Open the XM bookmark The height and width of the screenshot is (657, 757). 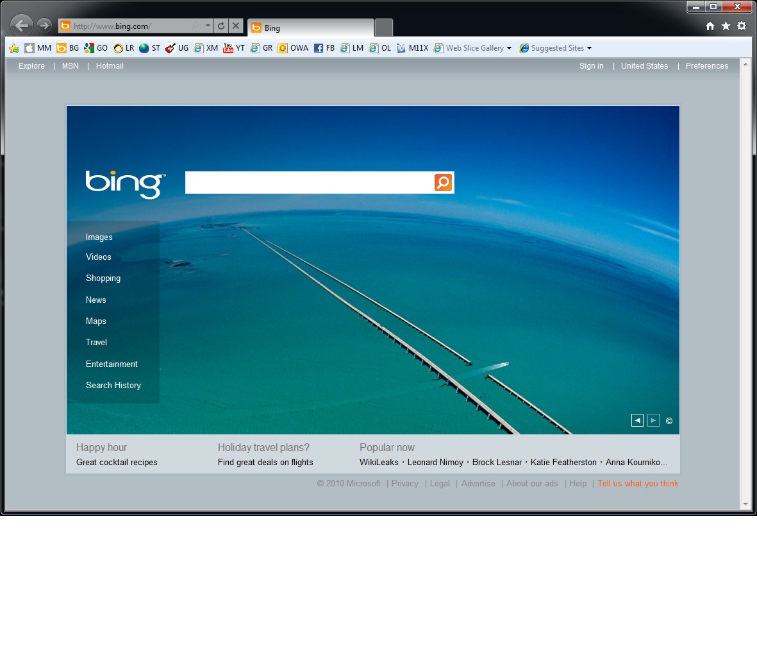pos(206,48)
